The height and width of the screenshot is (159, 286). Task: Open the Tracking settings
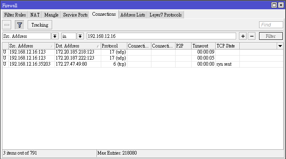click(40, 25)
